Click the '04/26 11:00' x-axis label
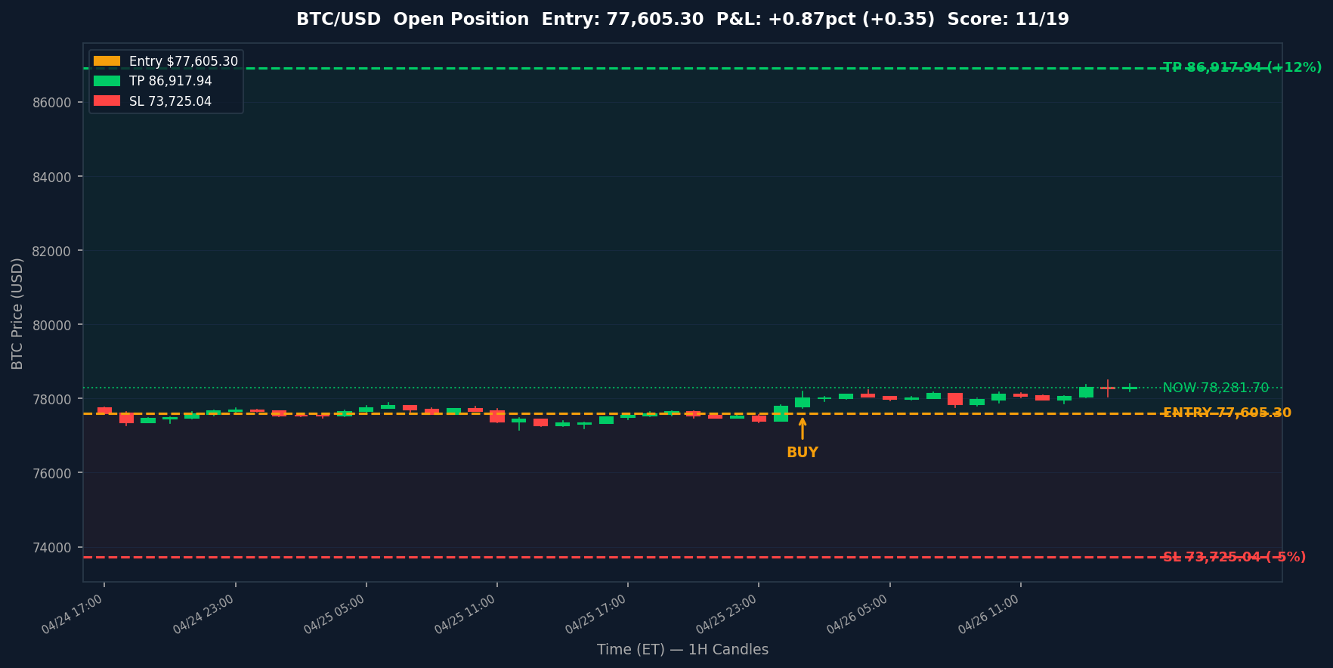The width and height of the screenshot is (1333, 668). click(988, 614)
